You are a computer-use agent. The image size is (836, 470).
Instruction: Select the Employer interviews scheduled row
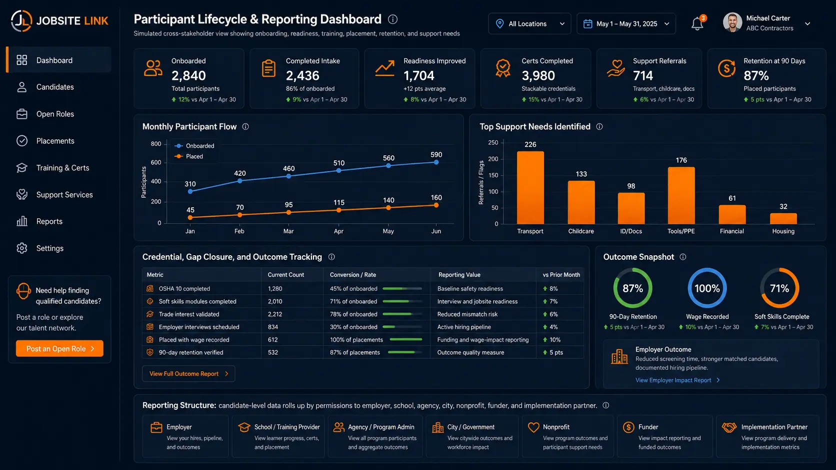tap(363, 327)
